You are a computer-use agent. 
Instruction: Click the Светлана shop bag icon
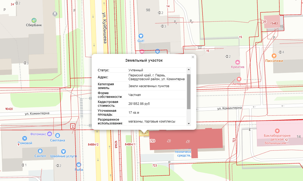[58, 135]
